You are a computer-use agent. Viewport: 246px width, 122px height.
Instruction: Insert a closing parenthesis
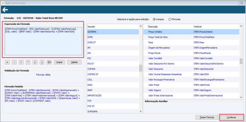(42, 62)
